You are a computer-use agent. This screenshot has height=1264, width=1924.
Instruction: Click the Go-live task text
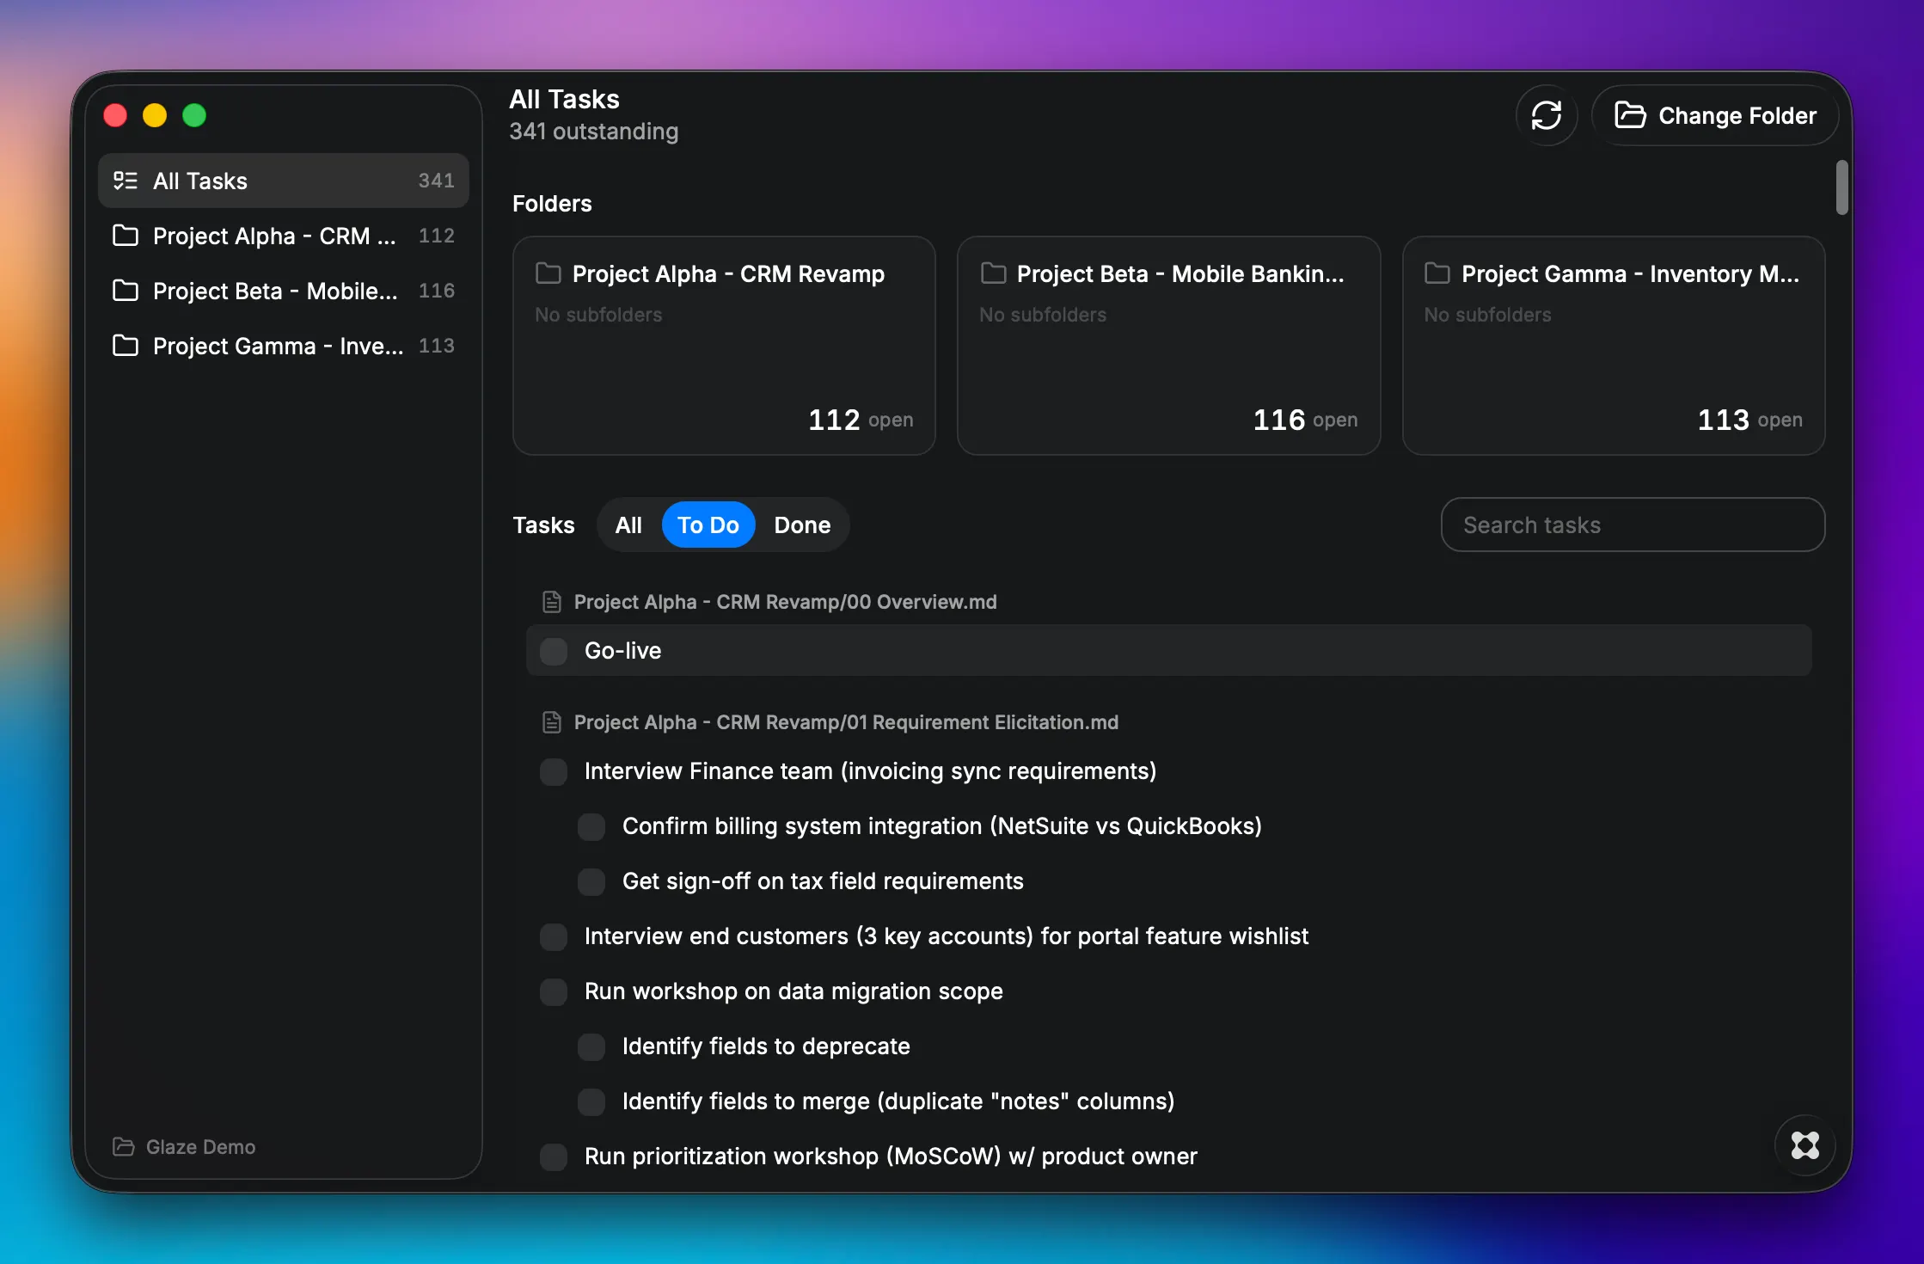[623, 651]
